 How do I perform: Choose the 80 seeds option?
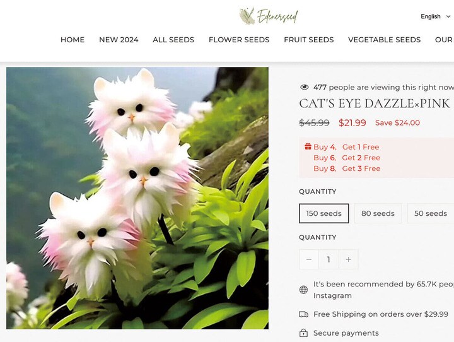[x=378, y=213]
